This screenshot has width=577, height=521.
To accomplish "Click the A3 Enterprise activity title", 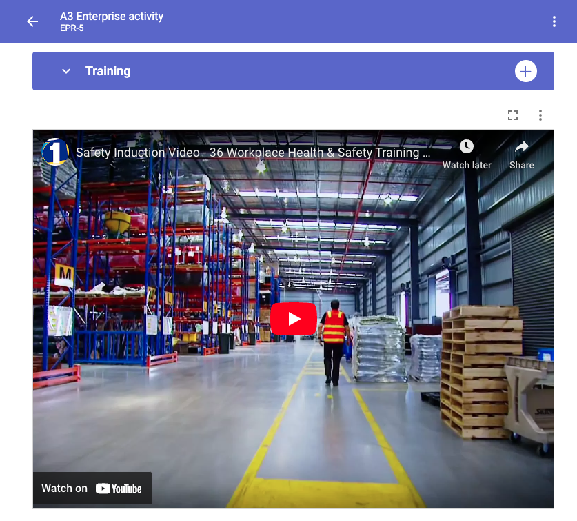I will pos(112,16).
